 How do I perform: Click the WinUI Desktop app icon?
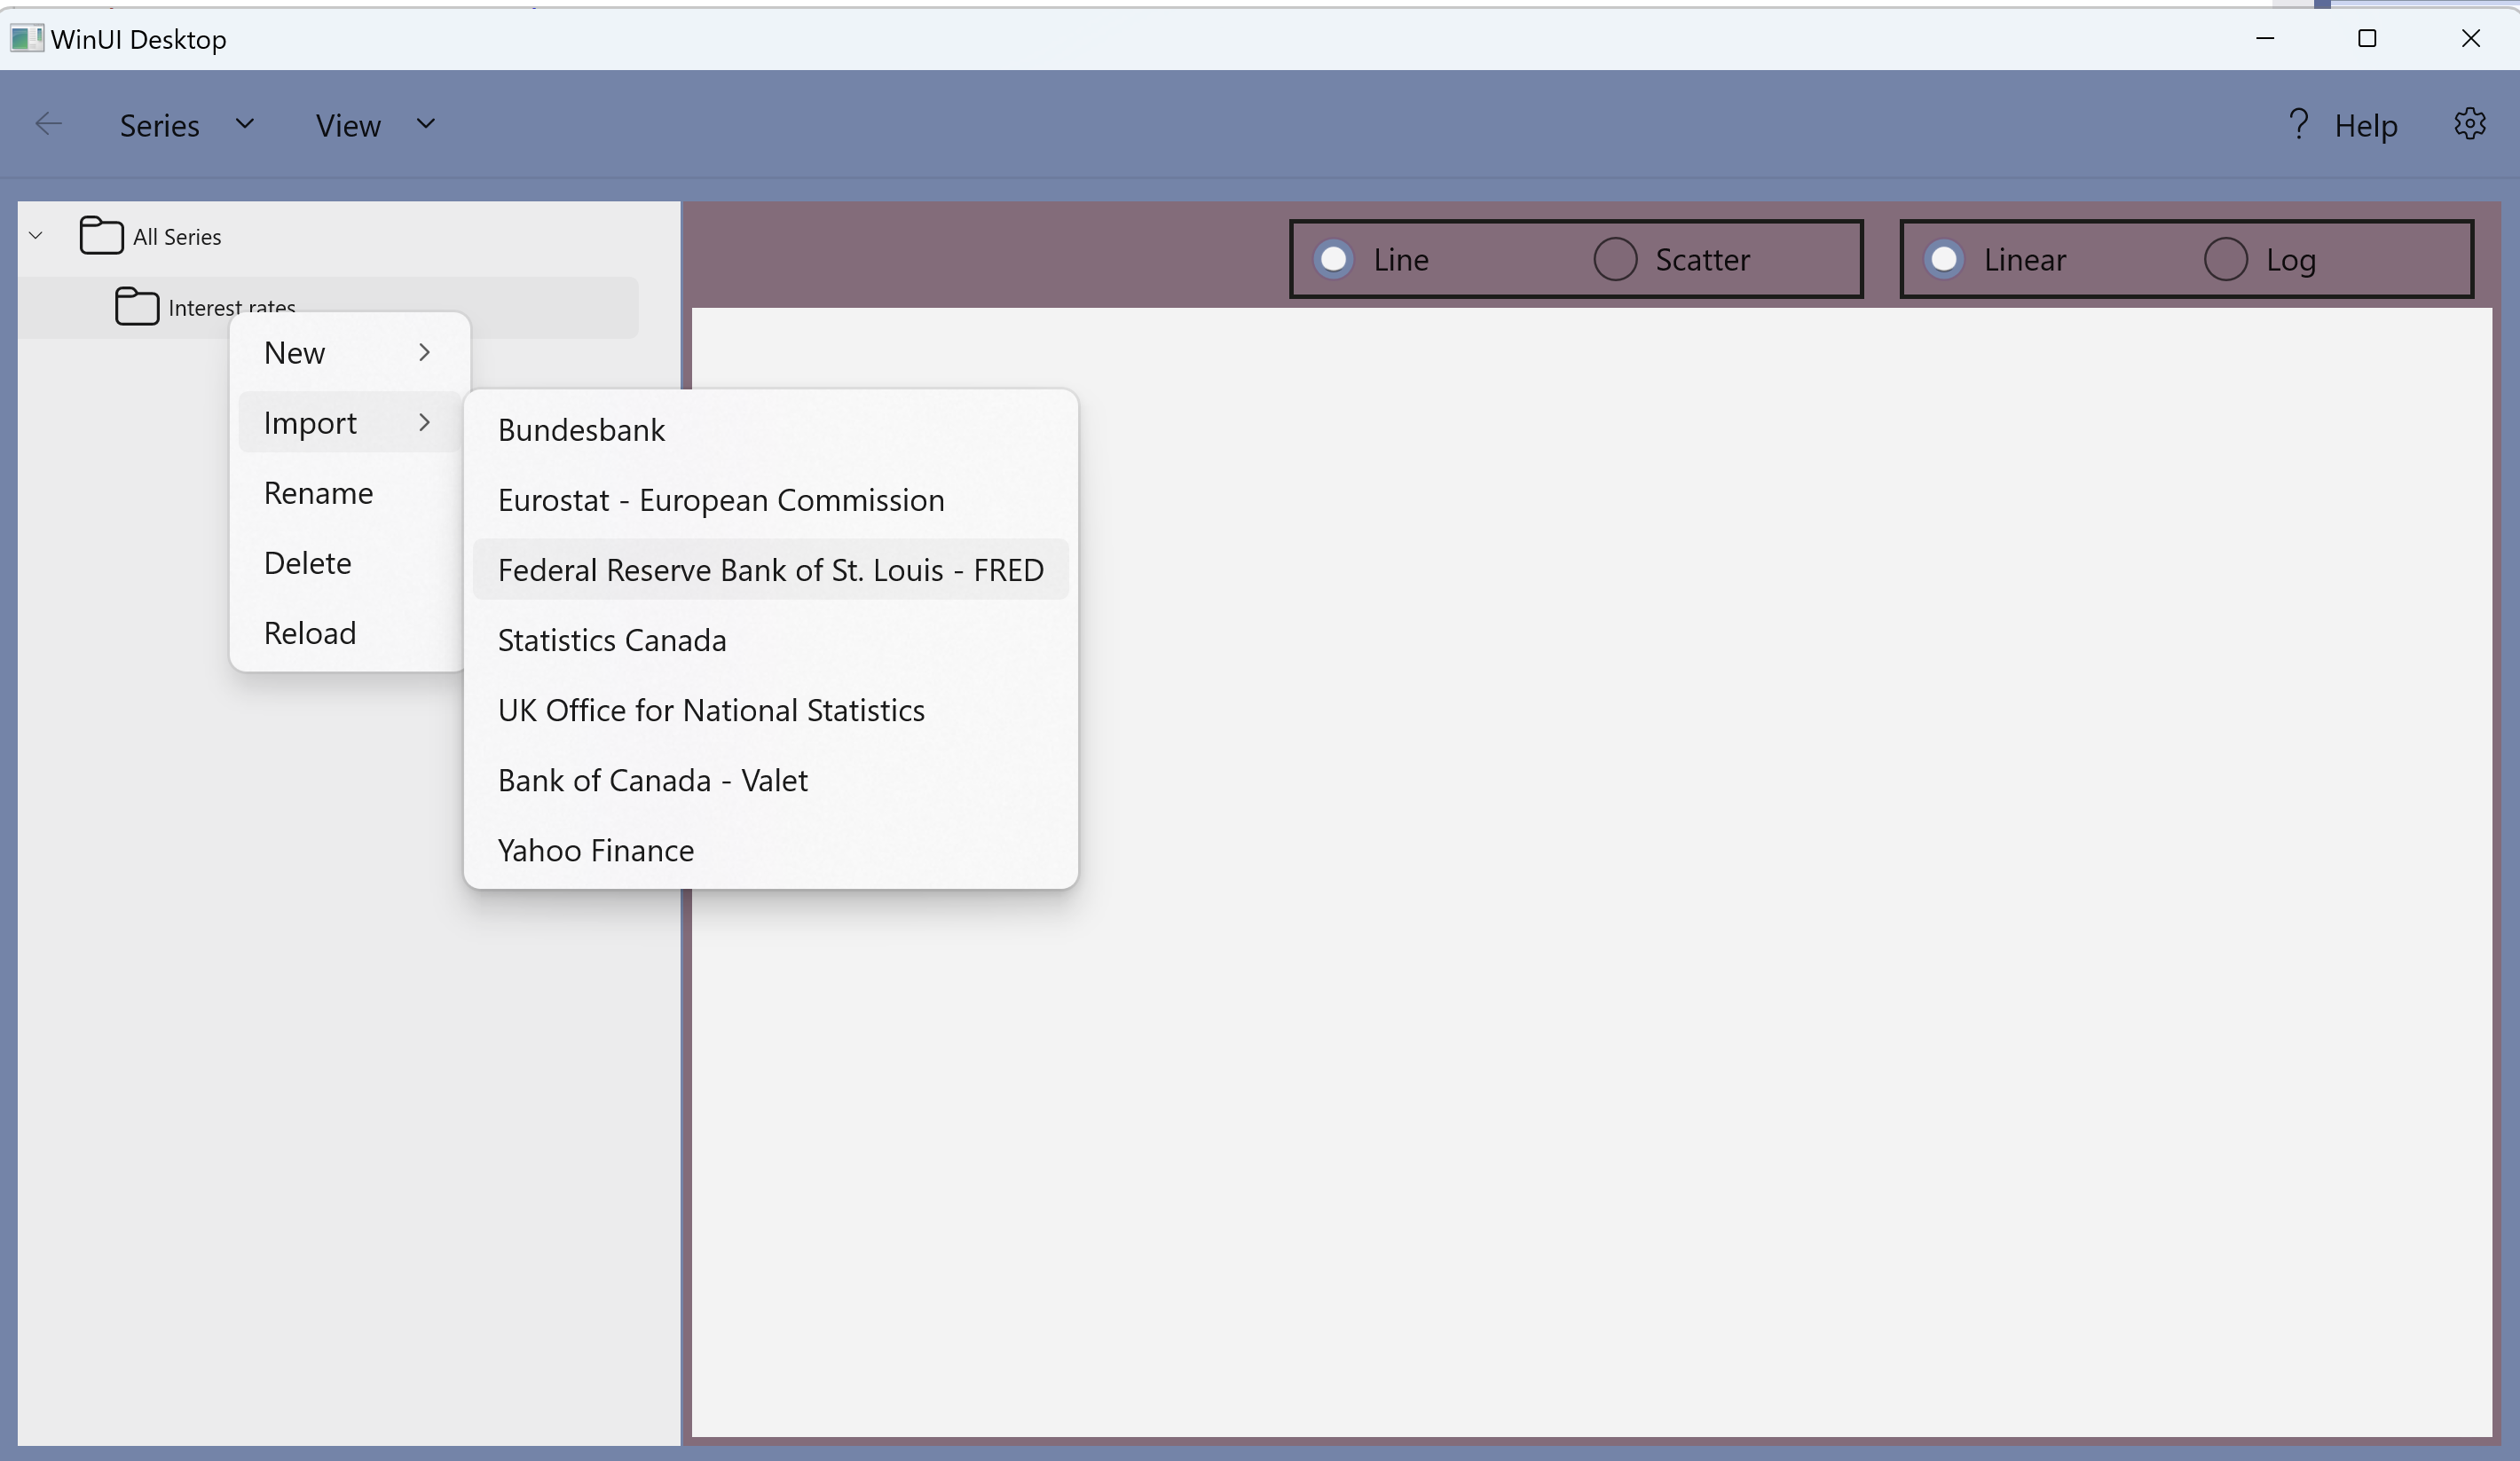click(x=25, y=39)
